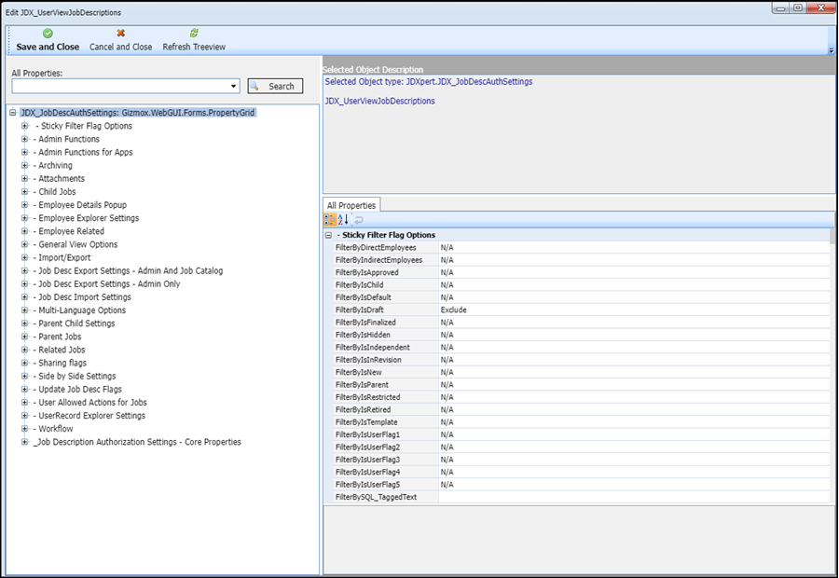This screenshot has height=578, width=839.
Task: Click the FilterByIsApproved property name
Action: tap(367, 272)
